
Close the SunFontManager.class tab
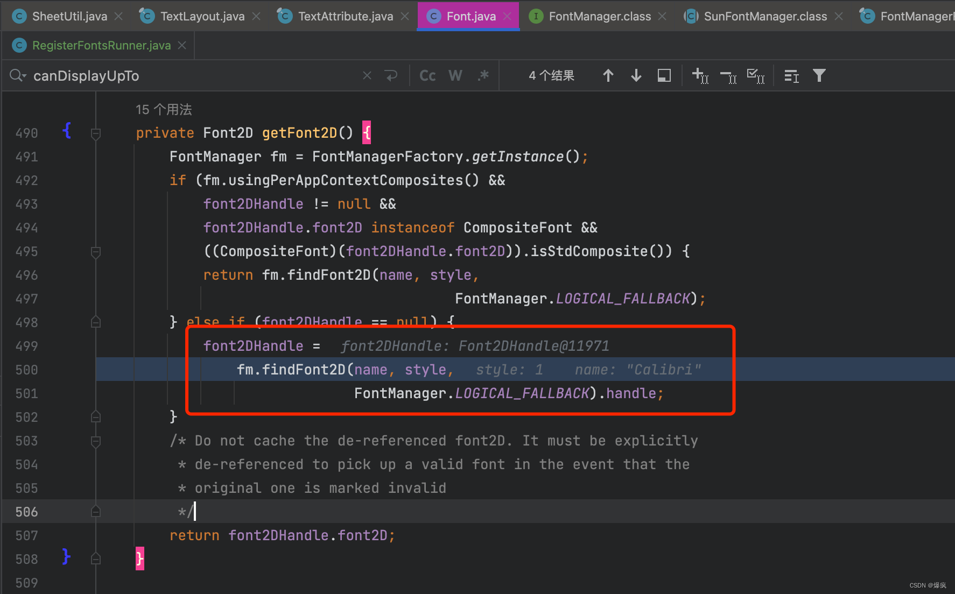(839, 17)
